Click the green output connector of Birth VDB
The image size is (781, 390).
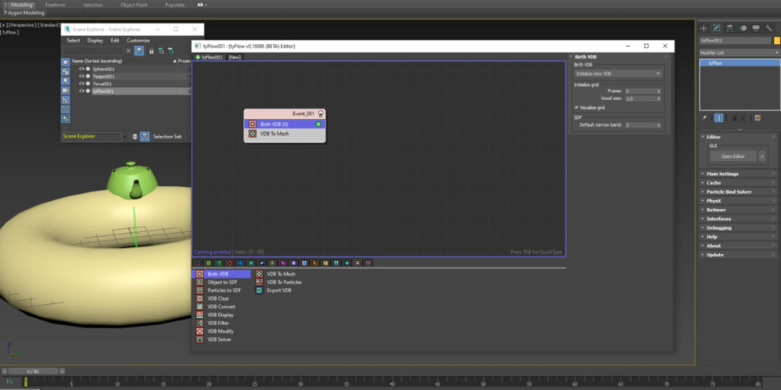[319, 124]
